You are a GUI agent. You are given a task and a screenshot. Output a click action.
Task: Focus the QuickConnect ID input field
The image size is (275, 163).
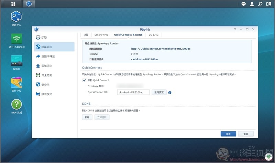point(133,92)
